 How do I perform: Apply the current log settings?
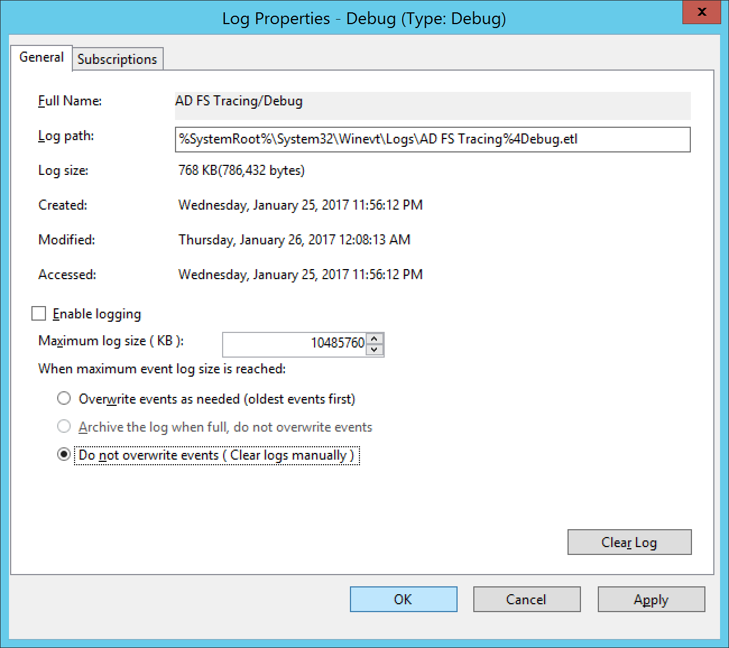click(650, 599)
